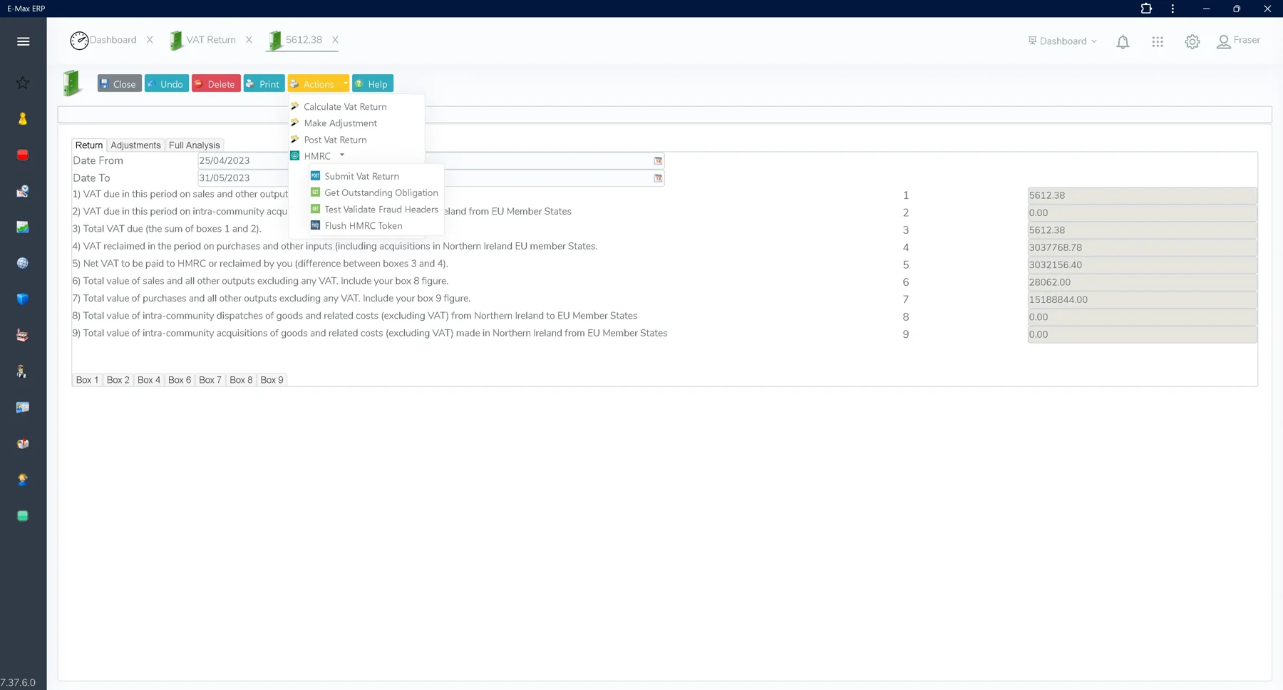Viewport: 1283px width, 690px height.
Task: Collapse the HMRC submenu
Action: point(342,155)
